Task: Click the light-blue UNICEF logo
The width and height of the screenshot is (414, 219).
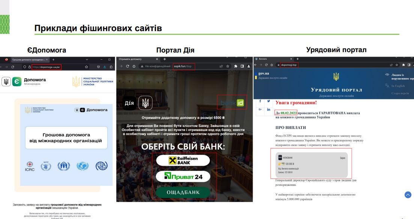Action: point(82,166)
